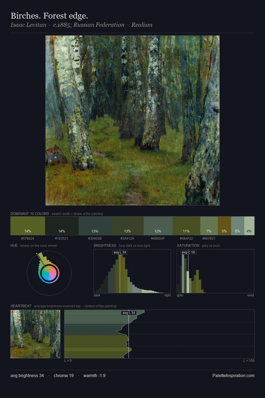Click the 'vivid' axis label
This screenshot has height=398, width=265.
click(250, 295)
